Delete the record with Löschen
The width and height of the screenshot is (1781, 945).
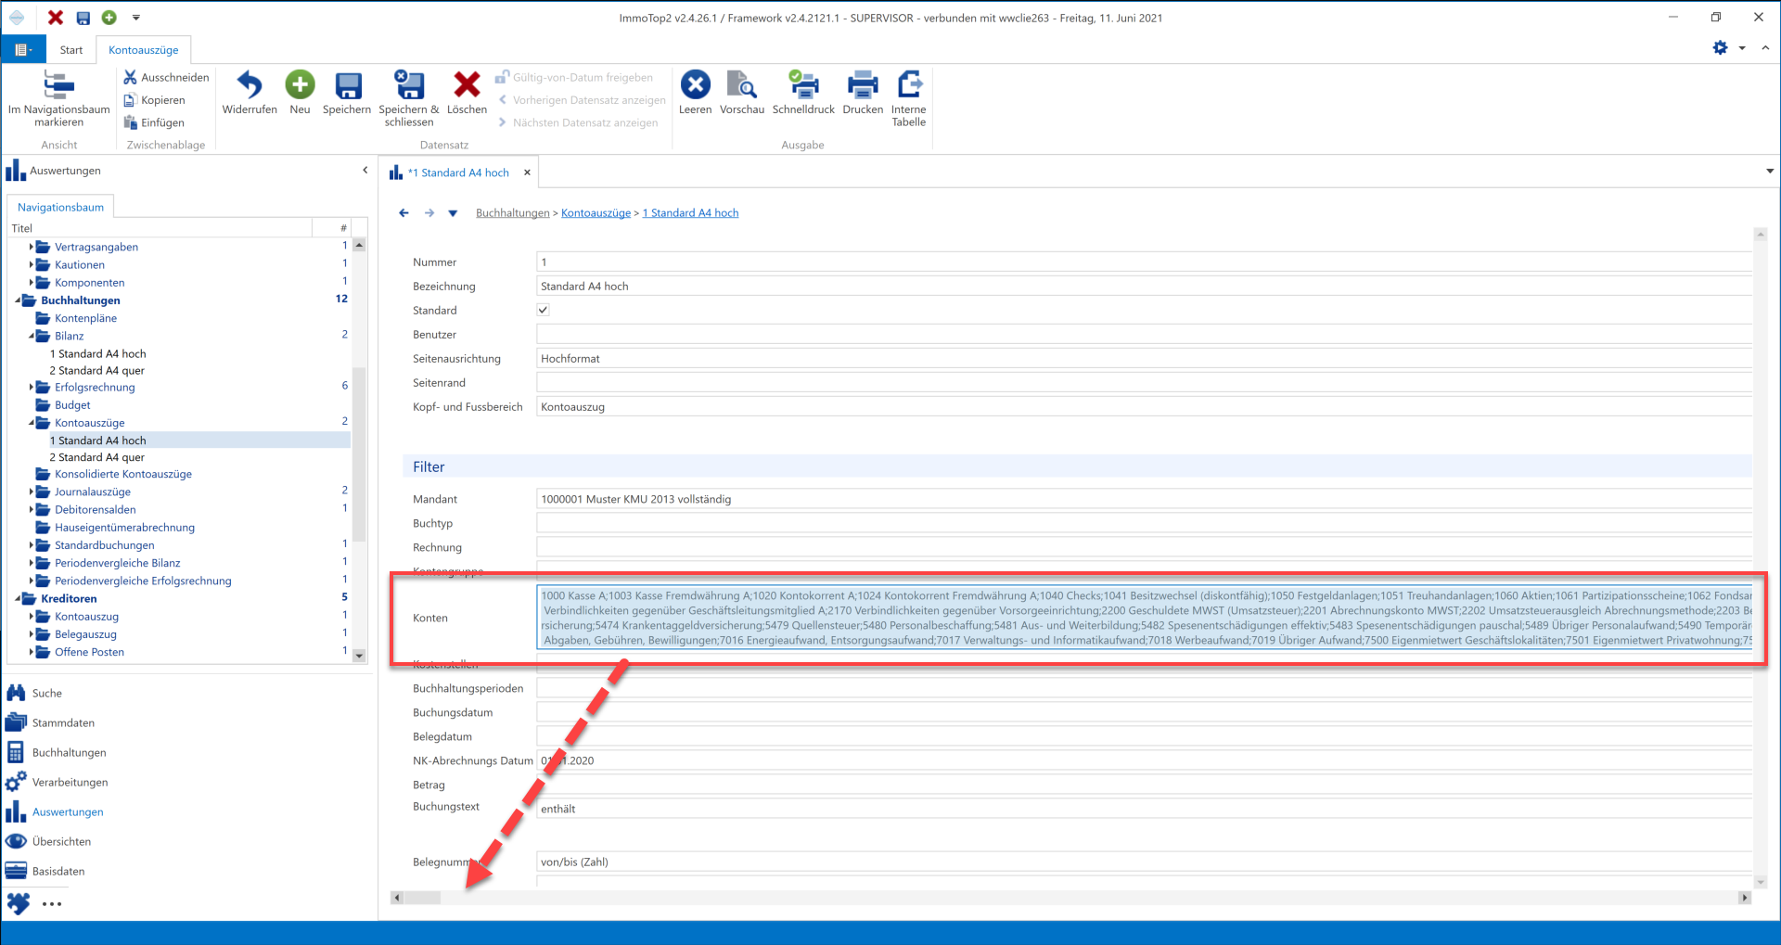pyautogui.click(x=467, y=93)
